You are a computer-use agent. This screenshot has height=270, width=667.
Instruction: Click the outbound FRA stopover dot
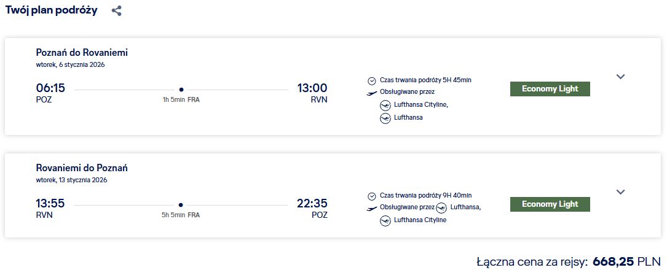181,90
